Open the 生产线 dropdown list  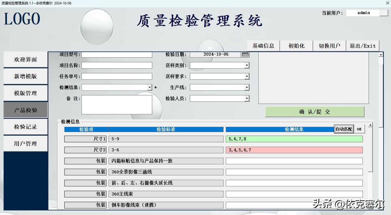pos(247,87)
